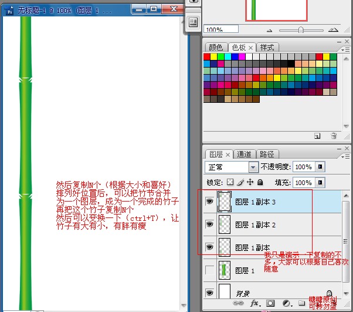Click the navigator zoom slider handle
Viewport: 353px width, 312px height.
coord(301,30)
